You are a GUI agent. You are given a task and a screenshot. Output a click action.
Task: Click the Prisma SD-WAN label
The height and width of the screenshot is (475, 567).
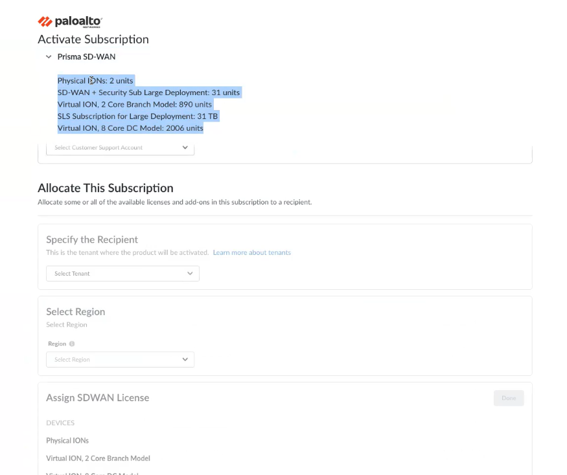(x=86, y=57)
